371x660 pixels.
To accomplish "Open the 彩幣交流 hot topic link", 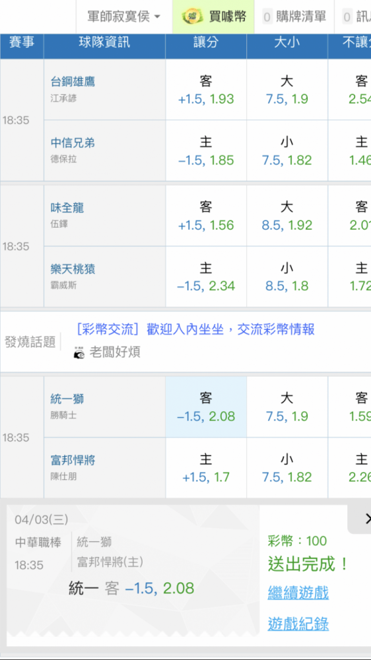I will 196,329.
